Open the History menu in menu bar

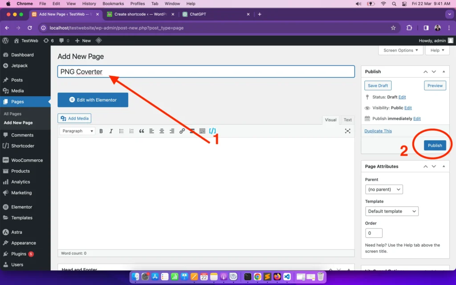coord(89,4)
